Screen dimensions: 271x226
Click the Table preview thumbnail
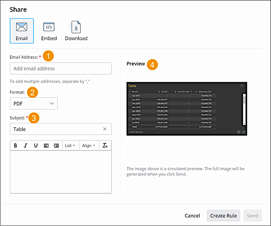(x=187, y=108)
